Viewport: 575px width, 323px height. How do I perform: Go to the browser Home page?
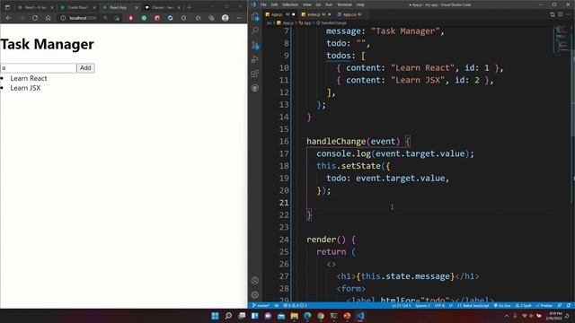(x=48, y=18)
